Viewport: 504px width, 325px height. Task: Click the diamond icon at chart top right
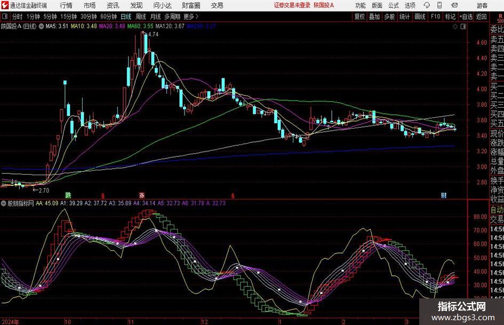pyautogui.click(x=455, y=27)
